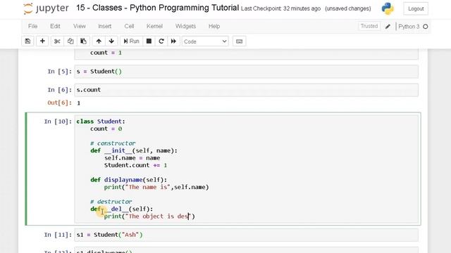
Task: Click the Jupyter logo
Action: pos(46,8)
